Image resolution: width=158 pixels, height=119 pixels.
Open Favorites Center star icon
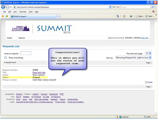pos(3,16)
